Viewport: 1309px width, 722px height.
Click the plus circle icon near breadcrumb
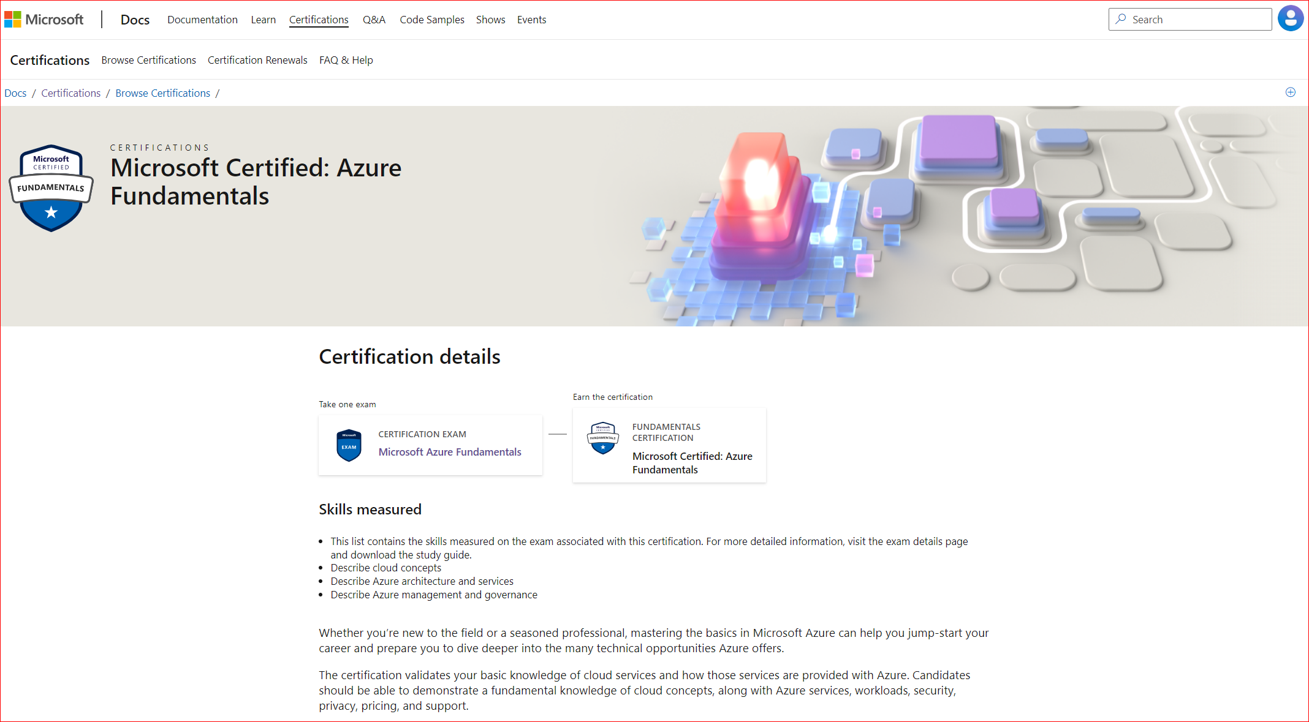(x=1290, y=92)
